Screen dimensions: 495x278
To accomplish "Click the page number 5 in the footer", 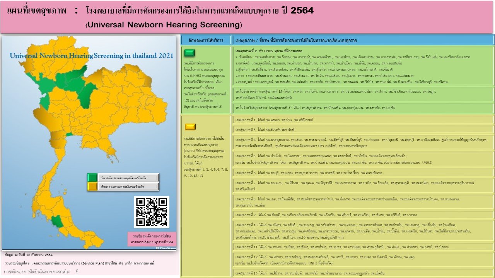I will 77,272.
